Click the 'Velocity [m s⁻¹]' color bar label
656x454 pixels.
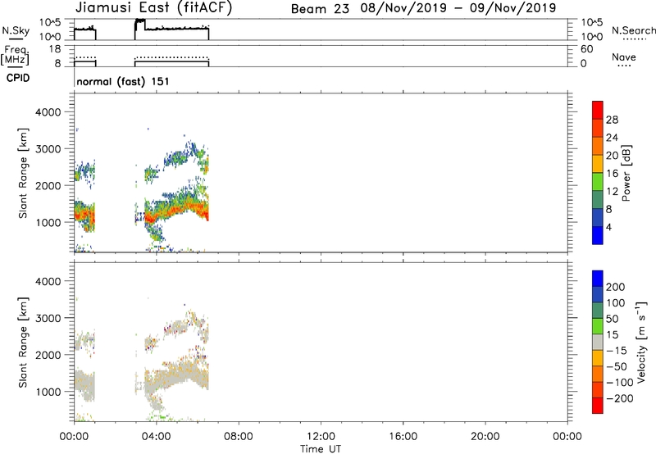[x=641, y=342]
